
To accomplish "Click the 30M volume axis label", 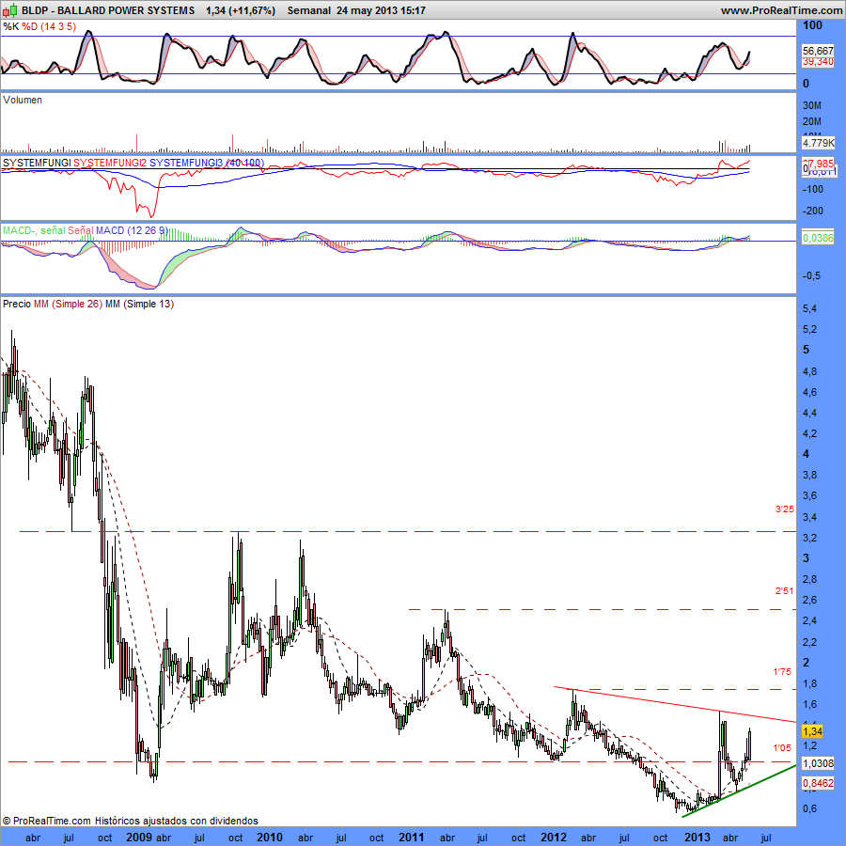I will click(812, 105).
